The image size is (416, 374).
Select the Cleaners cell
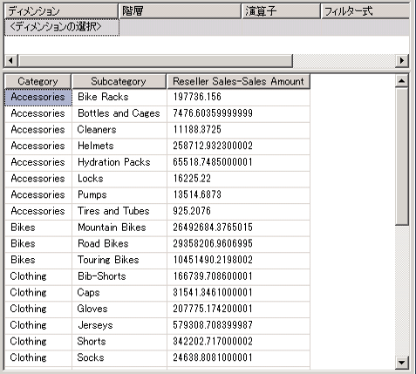119,130
